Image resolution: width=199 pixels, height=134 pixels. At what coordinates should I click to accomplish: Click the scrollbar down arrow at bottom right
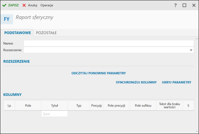(197, 131)
